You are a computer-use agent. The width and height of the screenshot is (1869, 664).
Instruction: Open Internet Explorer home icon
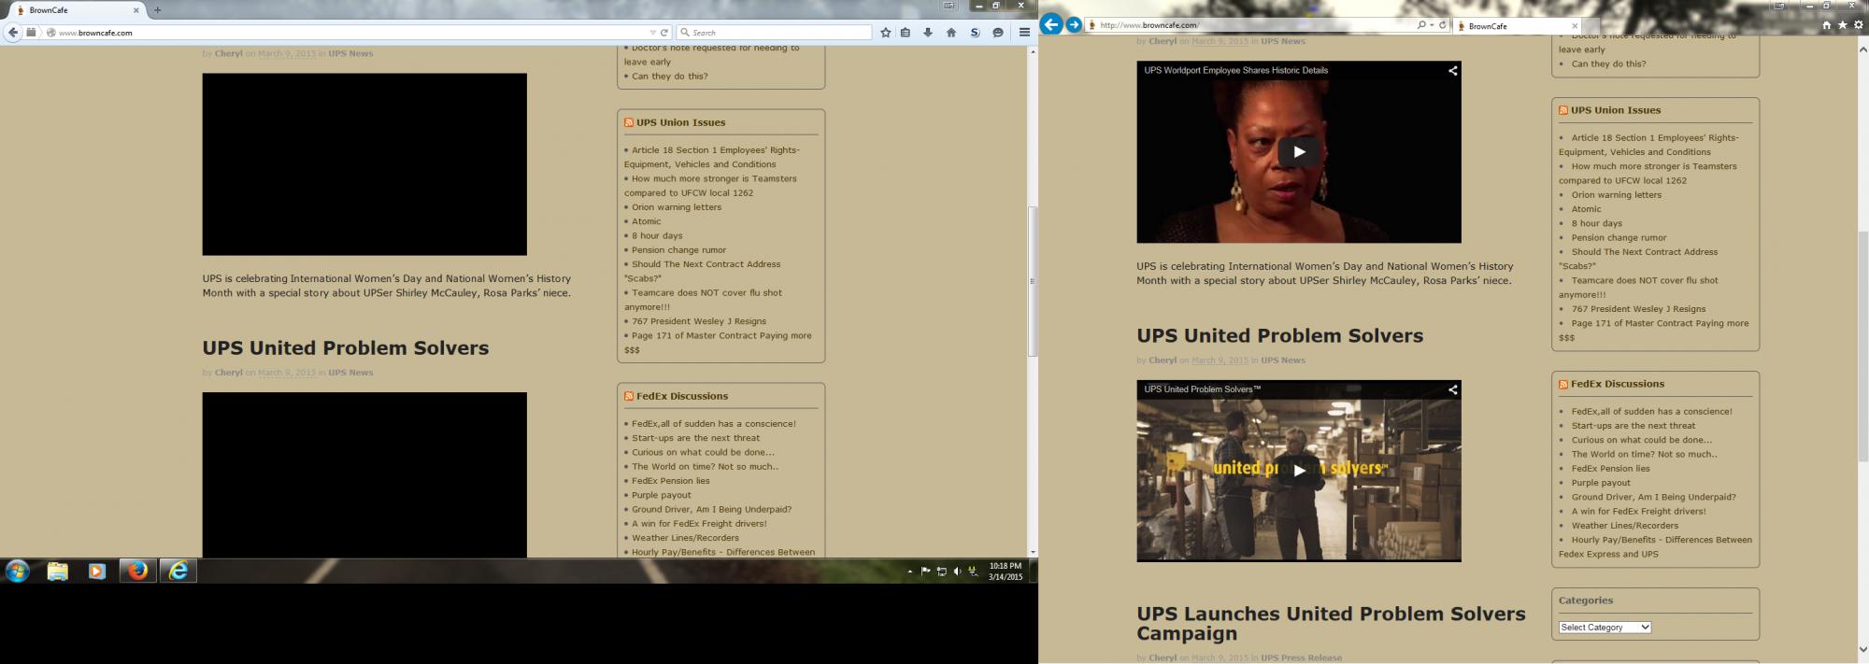click(1826, 25)
